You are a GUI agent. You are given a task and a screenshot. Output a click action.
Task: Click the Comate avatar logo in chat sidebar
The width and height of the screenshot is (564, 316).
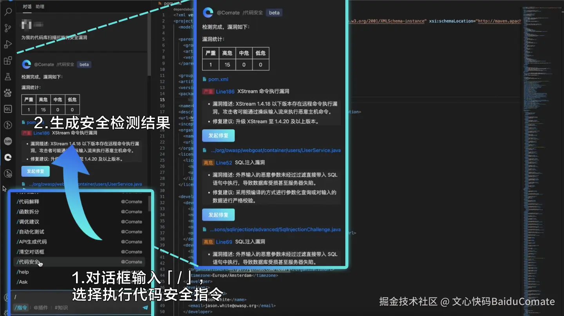click(x=27, y=65)
